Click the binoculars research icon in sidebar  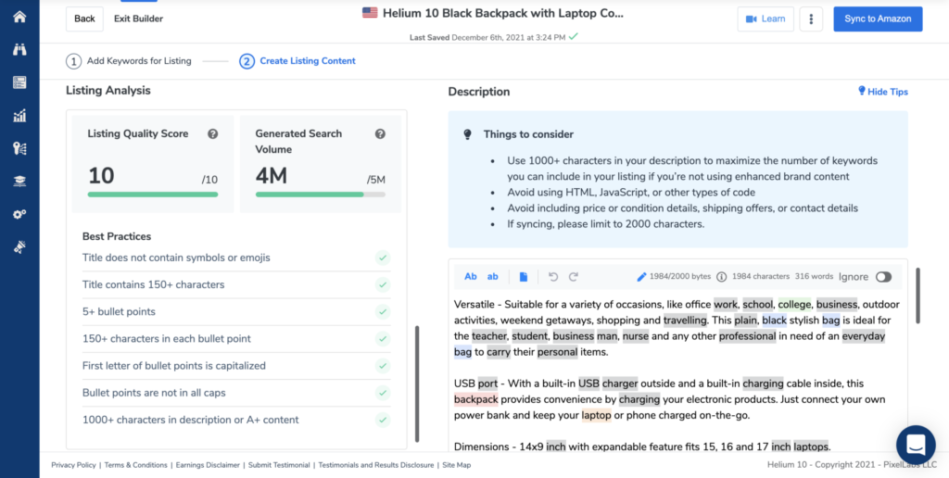[19, 50]
